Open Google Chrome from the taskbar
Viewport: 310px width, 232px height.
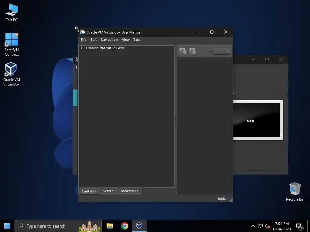[x=124, y=226]
